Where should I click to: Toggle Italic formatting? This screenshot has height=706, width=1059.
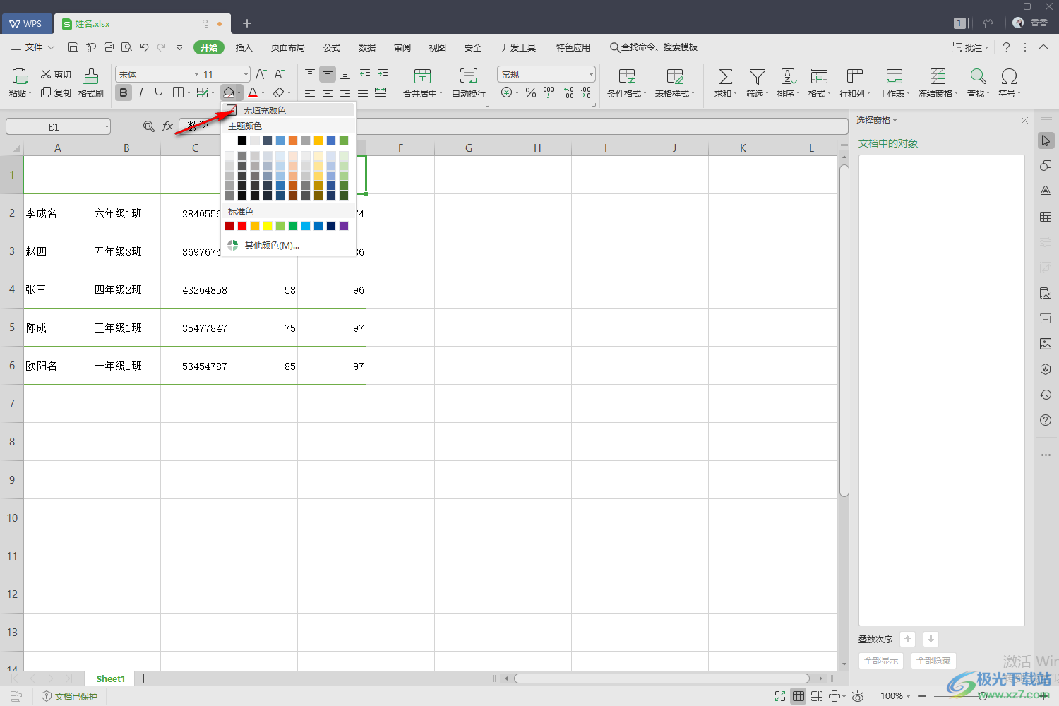[x=141, y=92]
